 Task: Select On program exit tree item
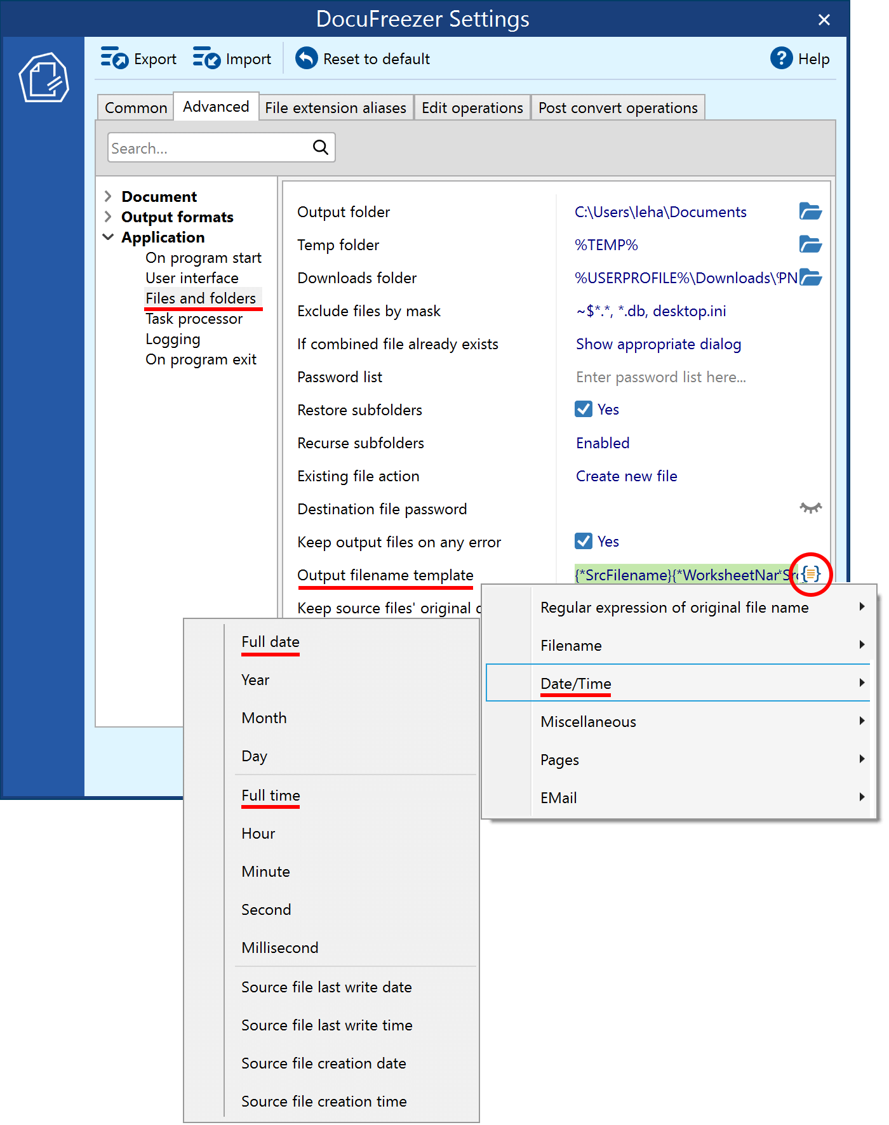[201, 359]
